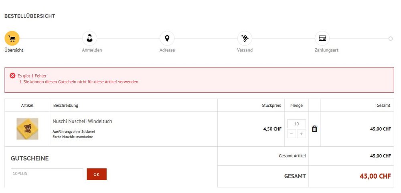Click the quantity field showing 10
Image resolution: width=401 pixels, height=193 pixels.
(296, 124)
